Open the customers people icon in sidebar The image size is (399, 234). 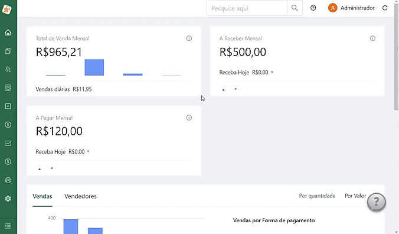pos(8,69)
